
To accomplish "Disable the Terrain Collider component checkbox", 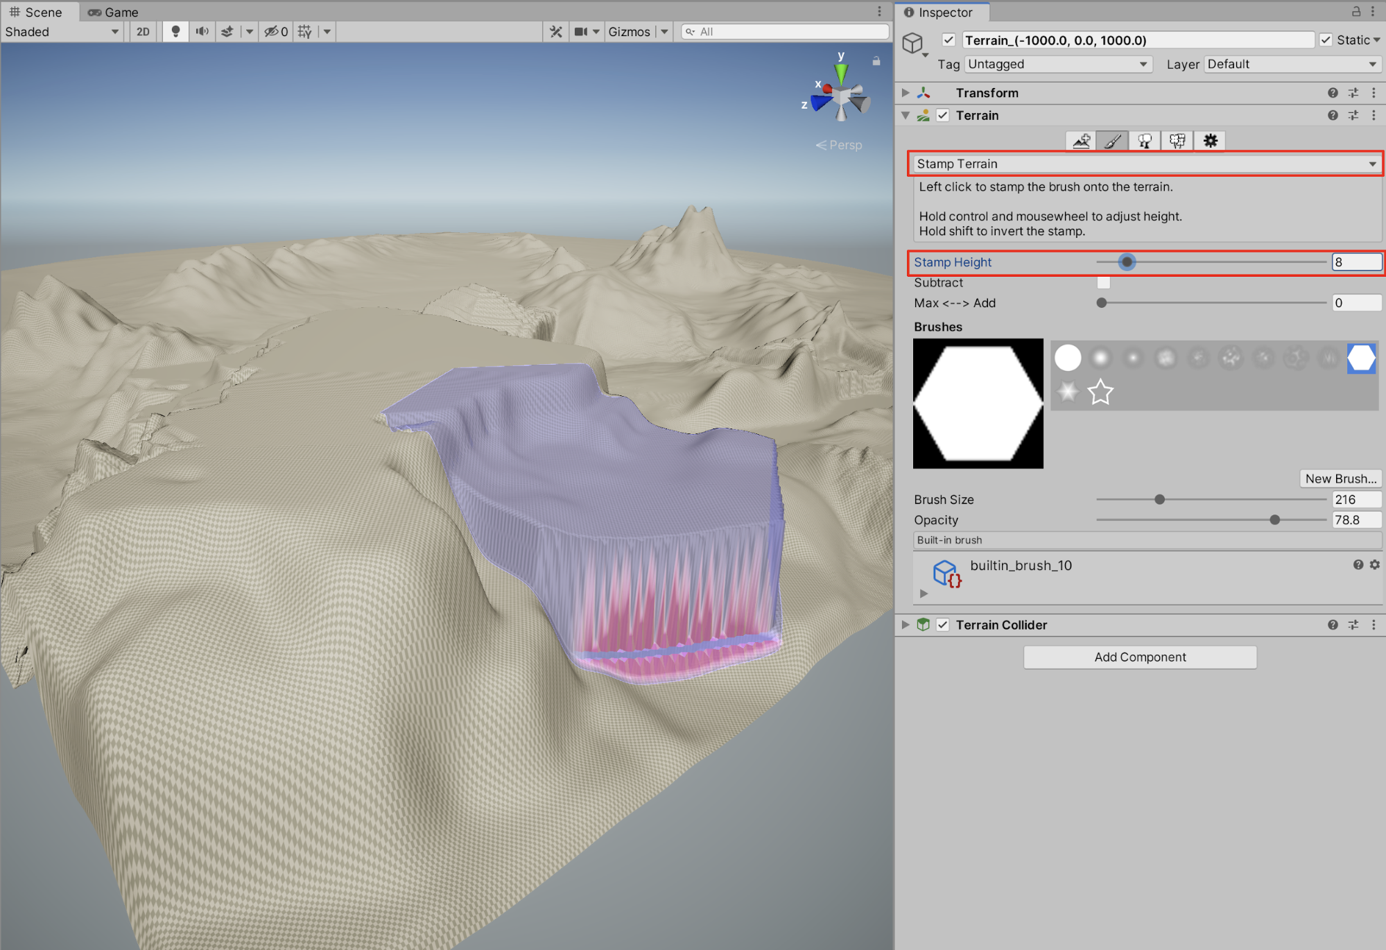I will click(942, 625).
